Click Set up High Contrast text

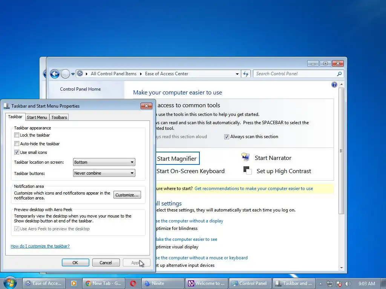tap(284, 171)
